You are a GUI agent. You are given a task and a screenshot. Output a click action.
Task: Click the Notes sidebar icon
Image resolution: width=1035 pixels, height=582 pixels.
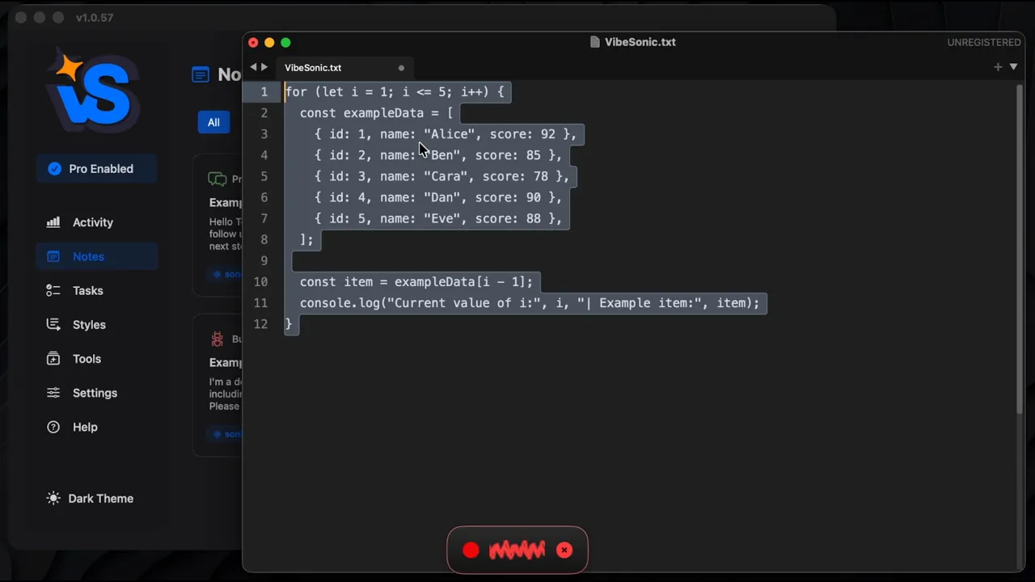(53, 256)
